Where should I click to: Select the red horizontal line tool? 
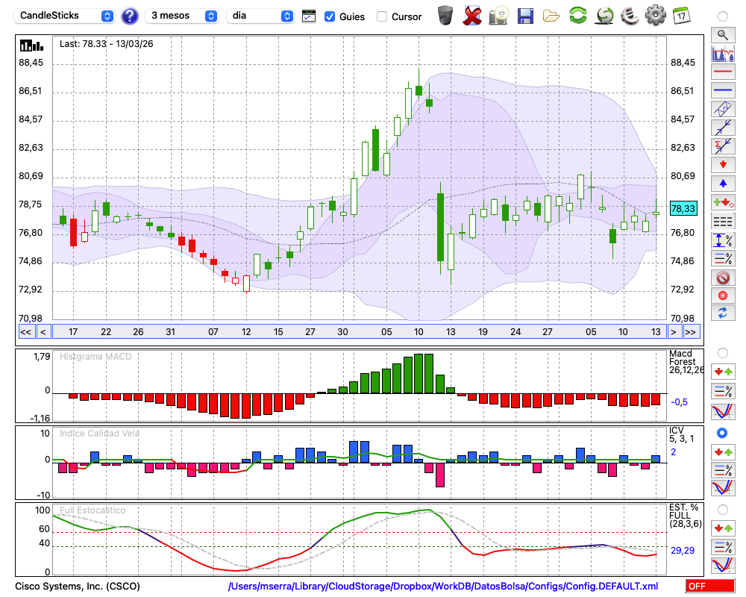(722, 72)
